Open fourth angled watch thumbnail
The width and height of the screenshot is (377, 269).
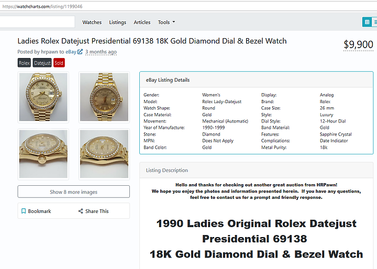point(104,154)
